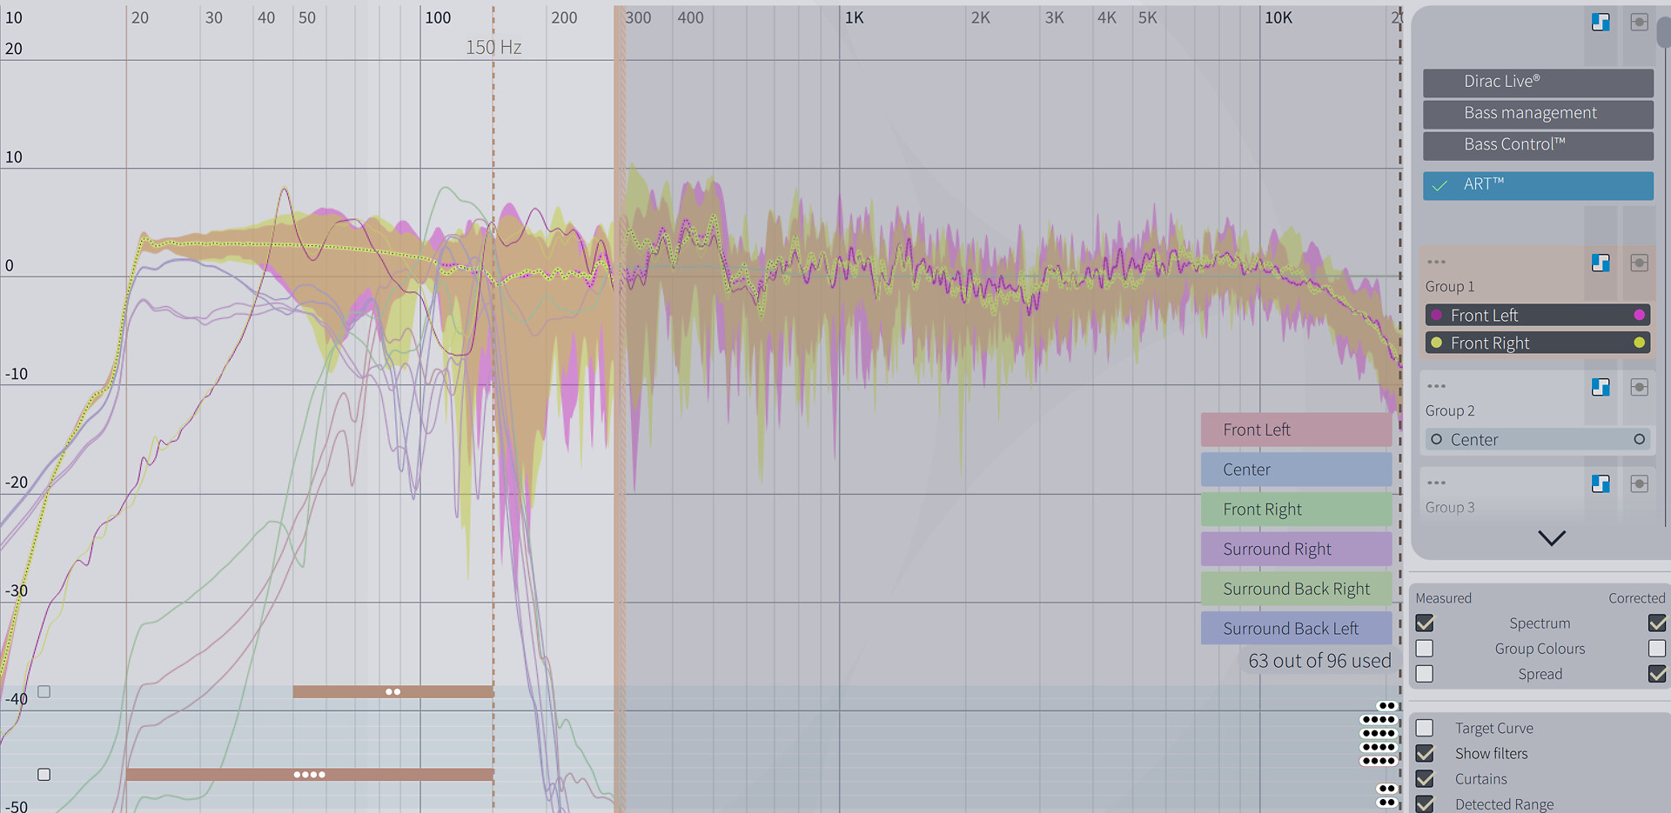Click the grey target icon in Group 3
This screenshot has height=813, width=1671.
pyautogui.click(x=1639, y=483)
